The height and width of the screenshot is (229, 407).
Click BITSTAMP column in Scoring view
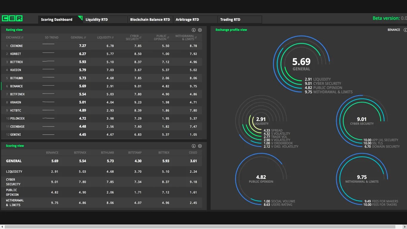135,153
